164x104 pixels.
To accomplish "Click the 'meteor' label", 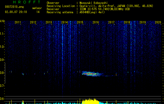I will tap(37, 8).
